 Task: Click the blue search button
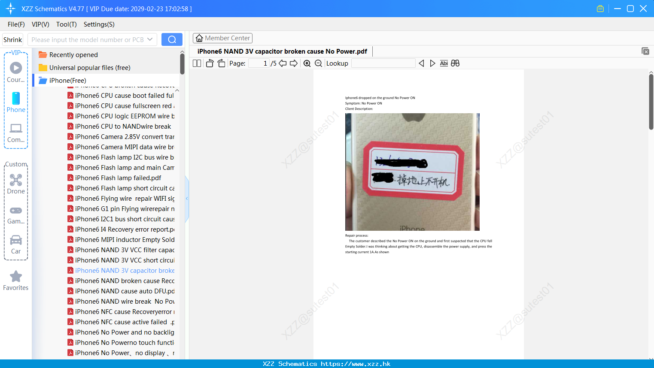point(172,39)
